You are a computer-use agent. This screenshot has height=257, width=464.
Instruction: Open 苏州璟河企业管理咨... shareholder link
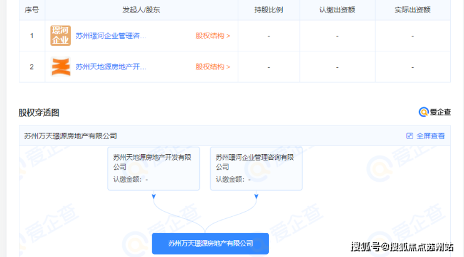coord(111,36)
